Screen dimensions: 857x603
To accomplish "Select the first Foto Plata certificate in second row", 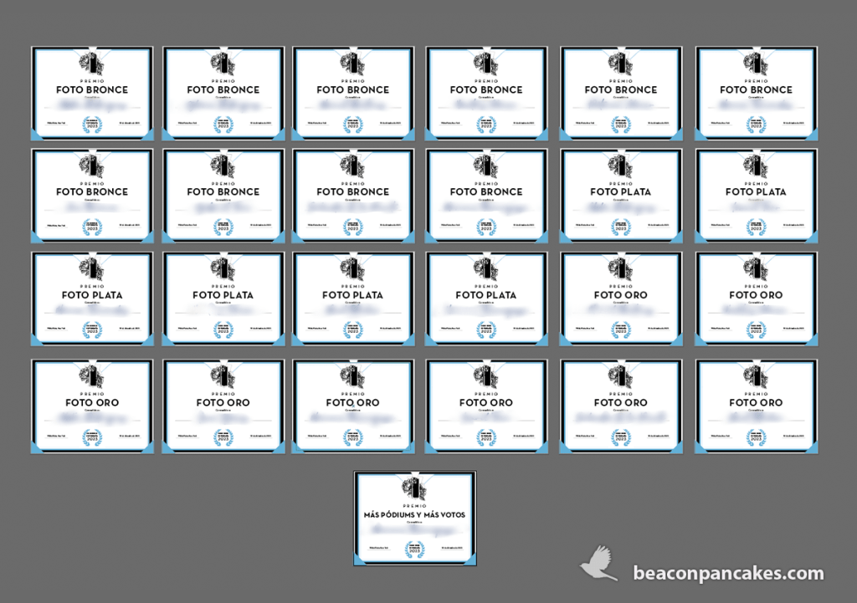I will coord(620,196).
